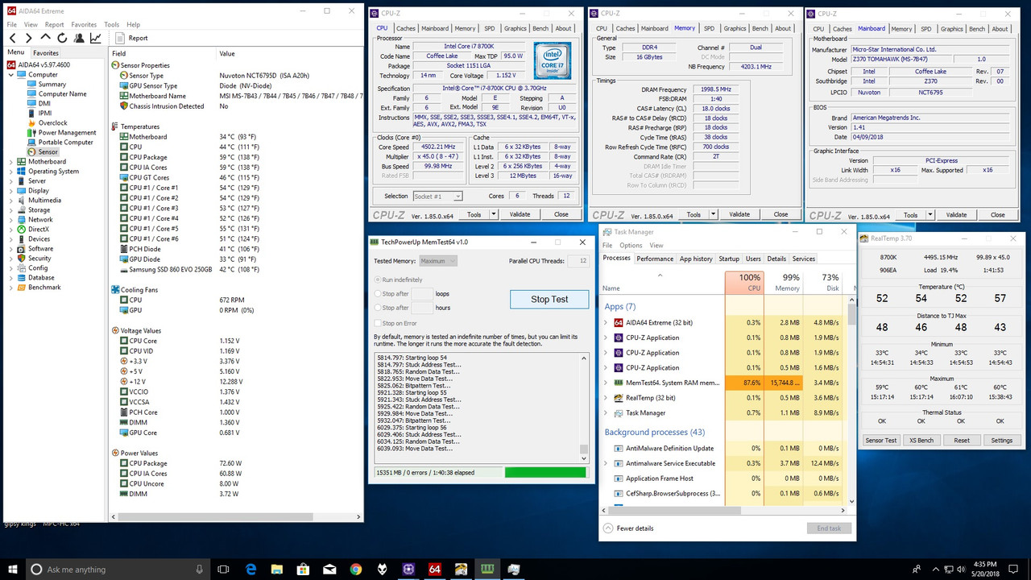The image size is (1031, 580).
Task: Expand the AIDA64 Extreme process row
Action: coord(606,323)
